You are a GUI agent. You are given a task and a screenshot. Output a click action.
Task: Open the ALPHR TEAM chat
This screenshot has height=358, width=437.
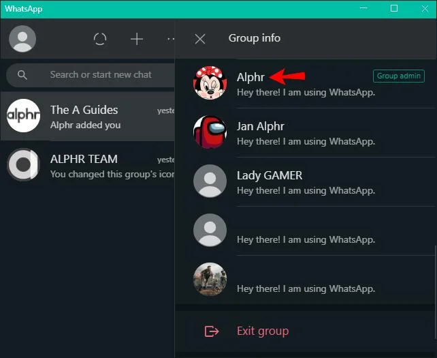pos(88,165)
